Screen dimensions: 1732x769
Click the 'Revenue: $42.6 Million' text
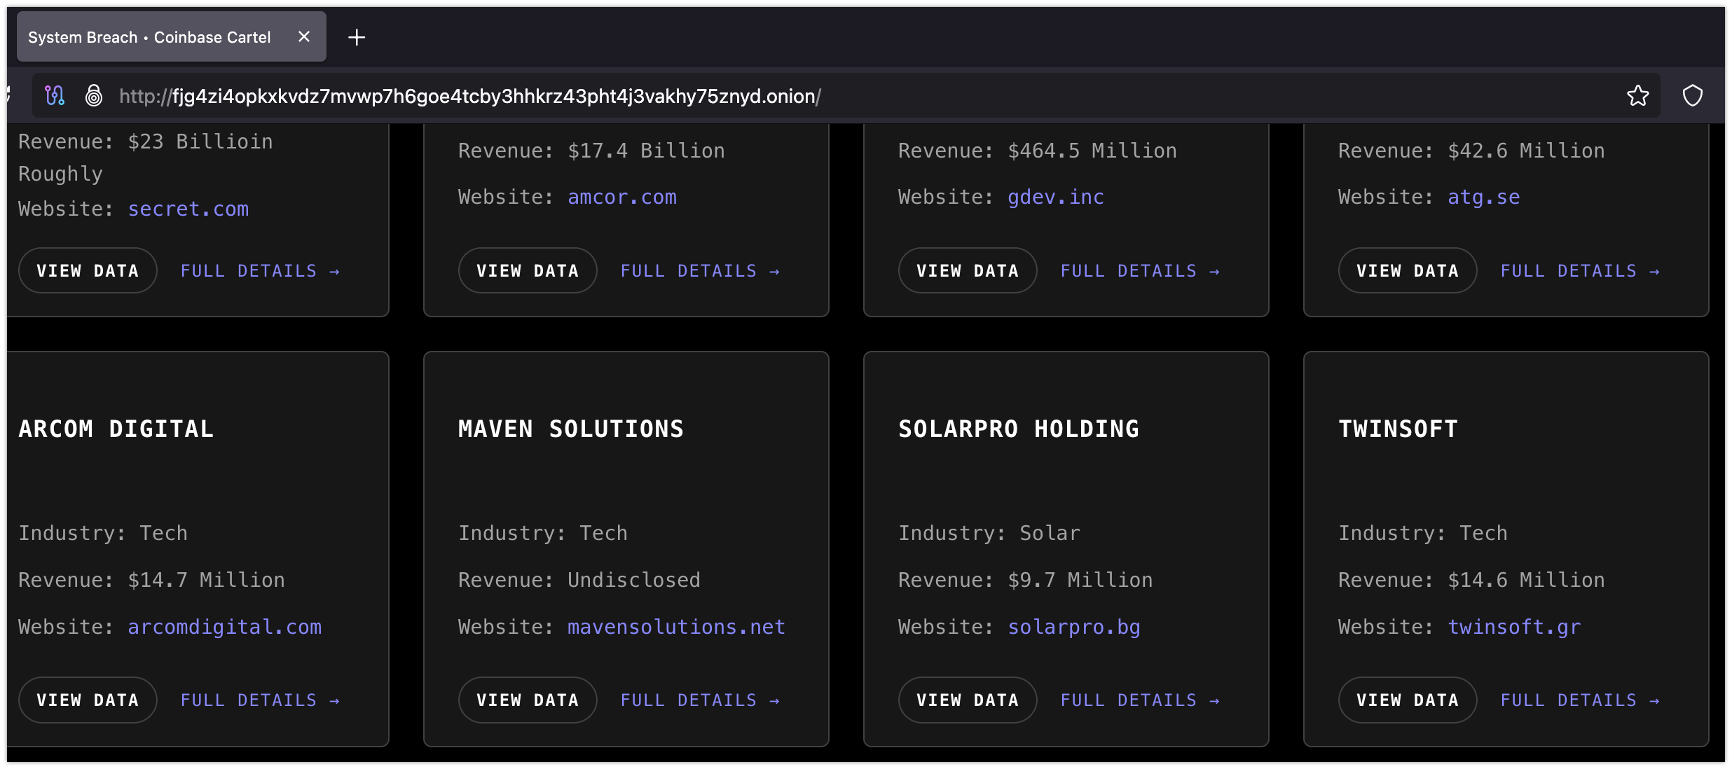tap(1471, 151)
